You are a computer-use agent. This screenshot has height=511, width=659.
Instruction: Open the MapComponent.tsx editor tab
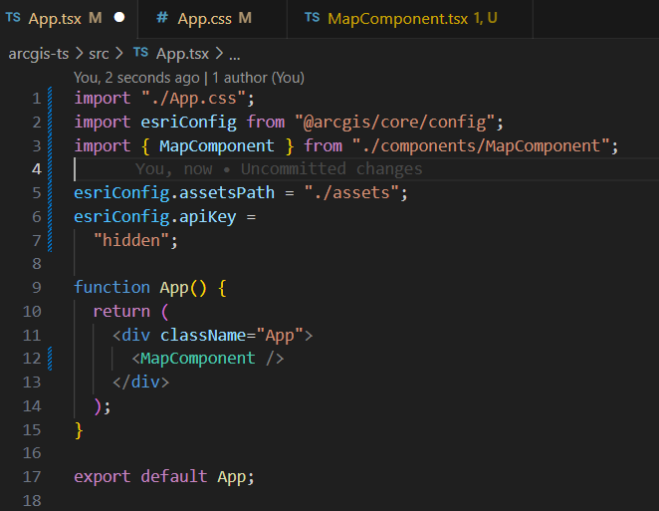410,19
